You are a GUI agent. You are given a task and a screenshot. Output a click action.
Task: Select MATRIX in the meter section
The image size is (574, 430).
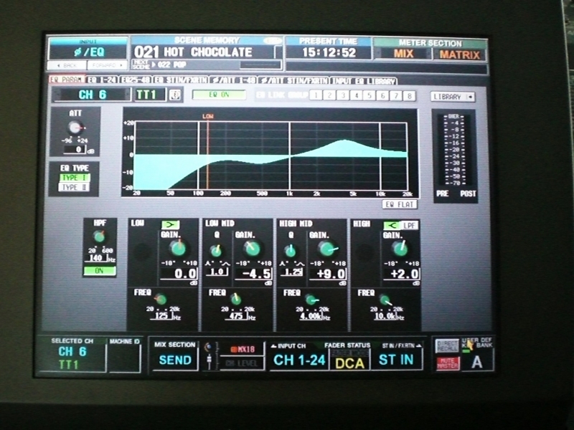[459, 54]
